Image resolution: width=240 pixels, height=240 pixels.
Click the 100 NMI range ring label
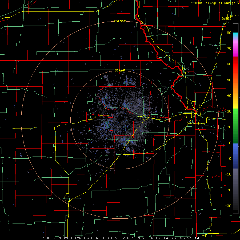(120, 21)
